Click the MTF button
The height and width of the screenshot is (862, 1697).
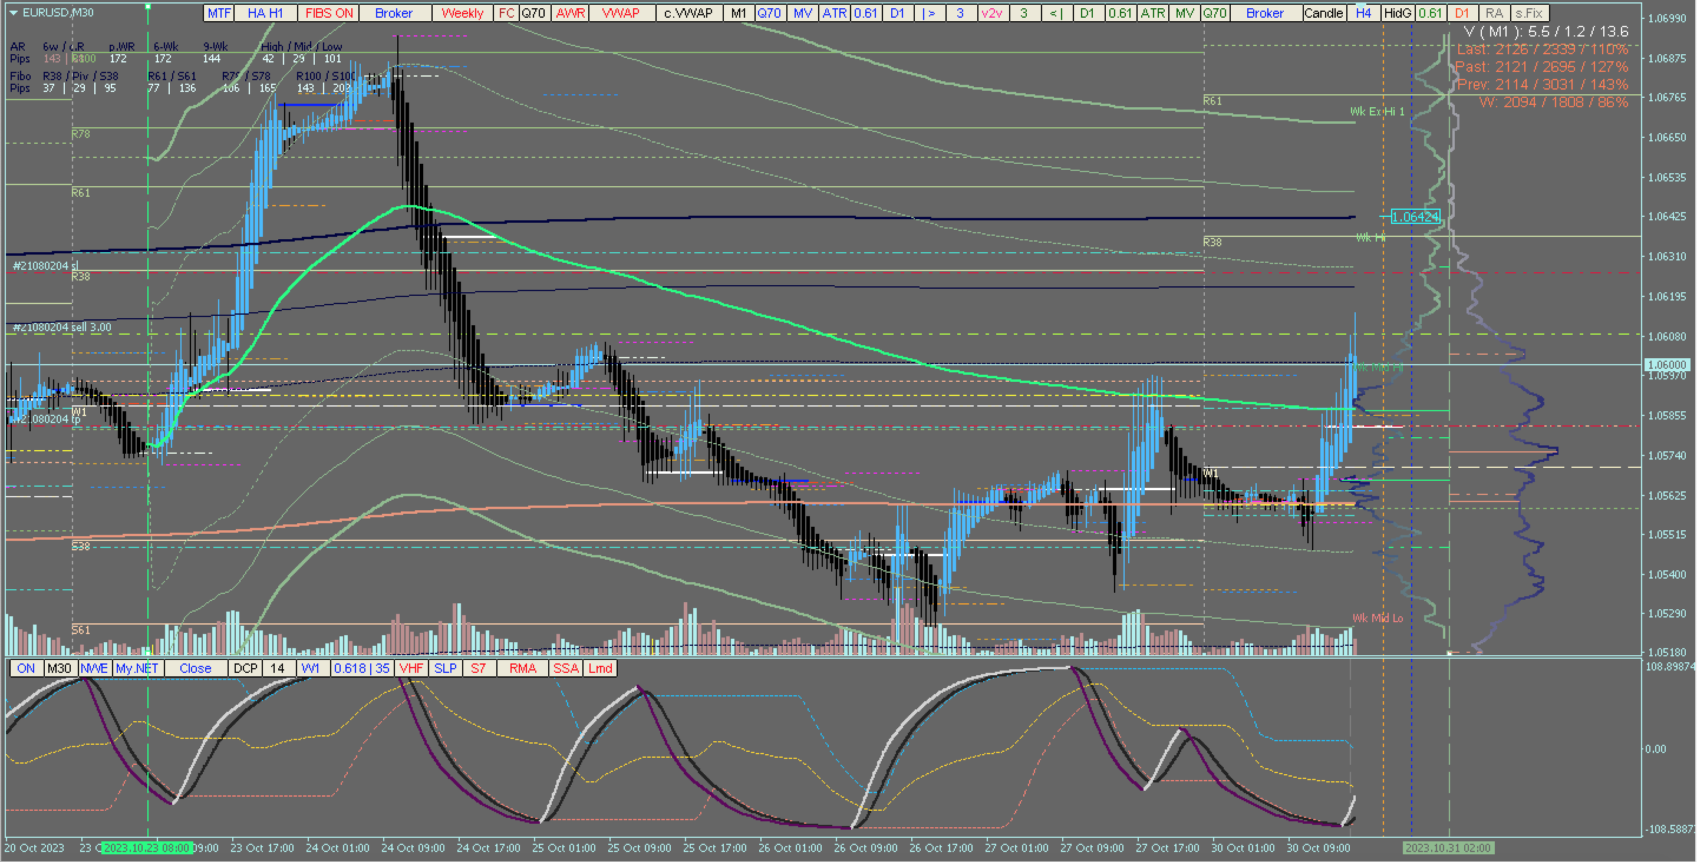219,13
